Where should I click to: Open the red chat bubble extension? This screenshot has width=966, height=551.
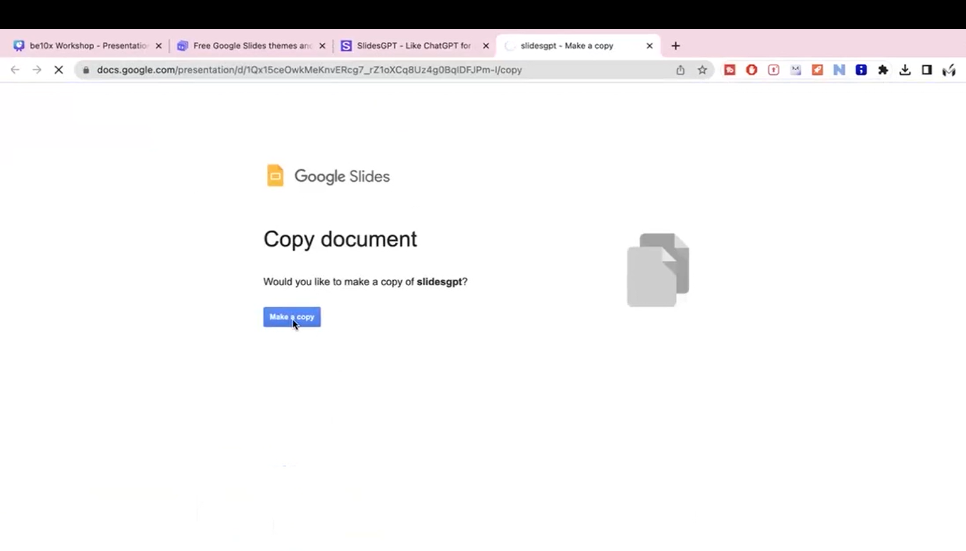(729, 70)
